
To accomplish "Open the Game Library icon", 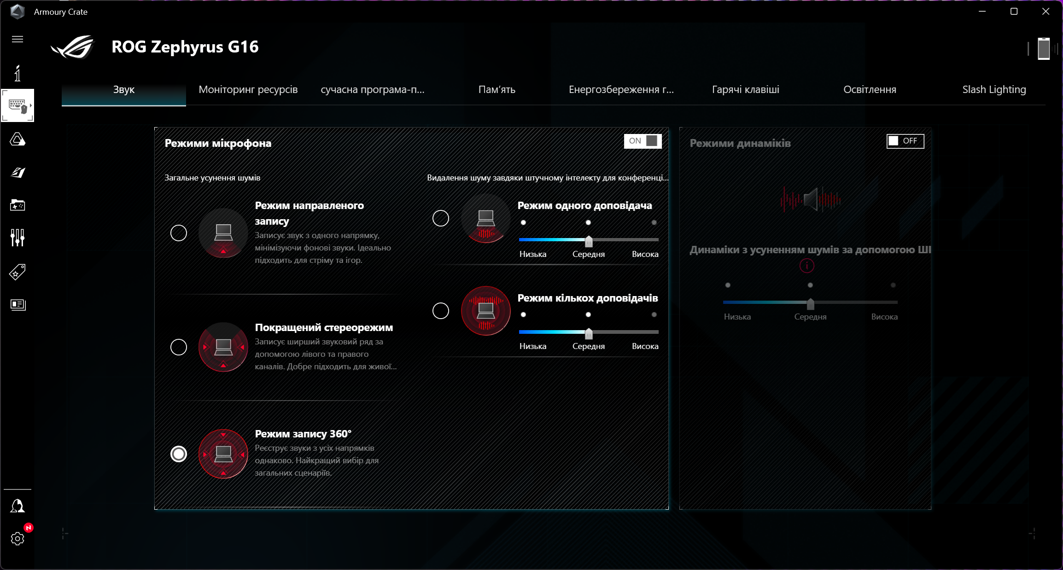I will pyautogui.click(x=18, y=206).
